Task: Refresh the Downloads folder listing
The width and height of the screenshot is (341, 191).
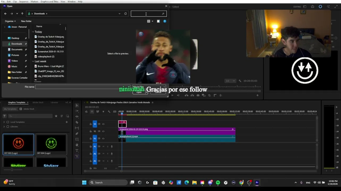Action: pyautogui.click(x=125, y=14)
